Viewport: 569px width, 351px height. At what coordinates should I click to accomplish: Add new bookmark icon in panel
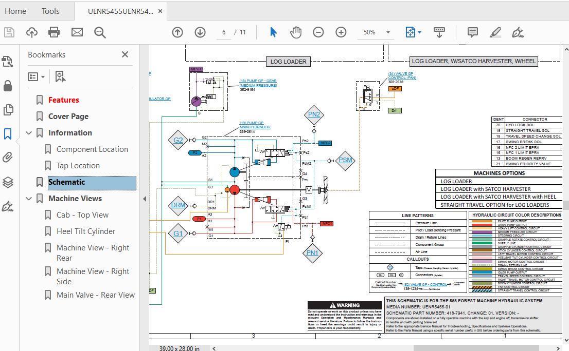tap(60, 76)
